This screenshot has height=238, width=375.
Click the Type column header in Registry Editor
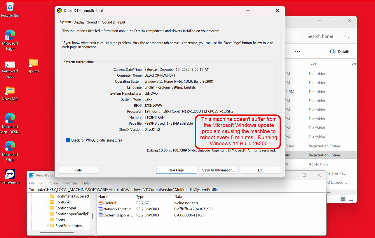tap(154, 197)
